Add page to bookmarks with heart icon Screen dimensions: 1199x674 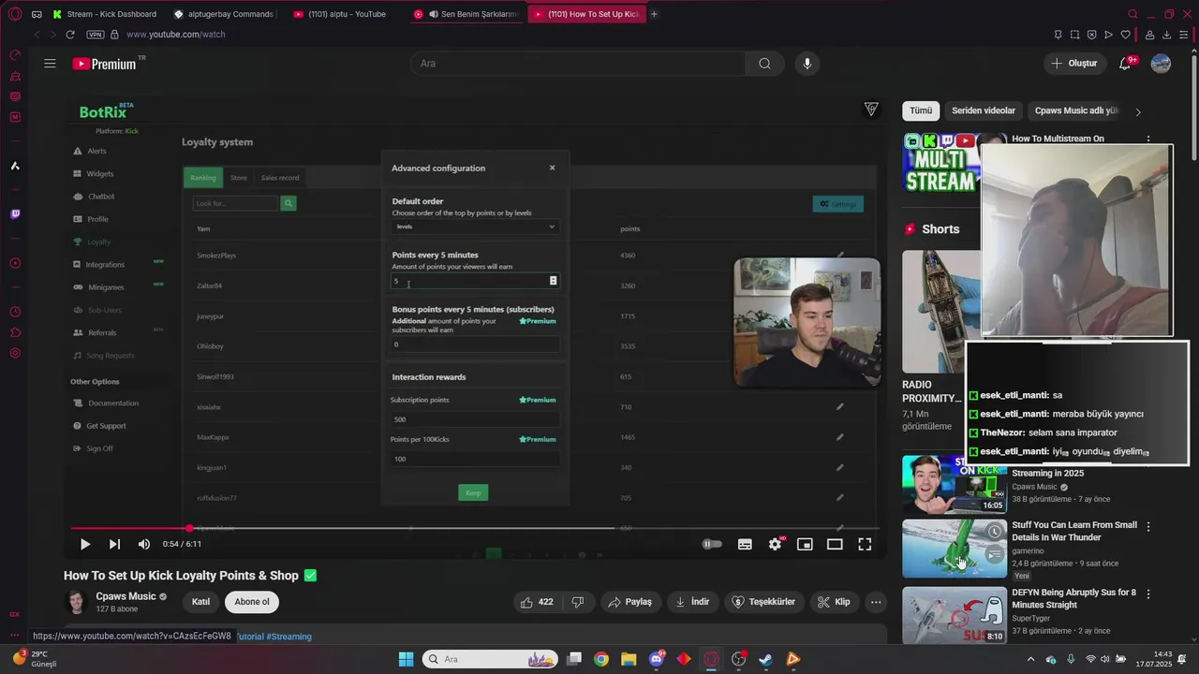point(1126,35)
